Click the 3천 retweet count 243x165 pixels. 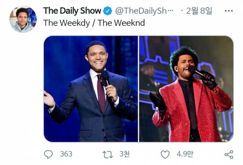coord(124,154)
